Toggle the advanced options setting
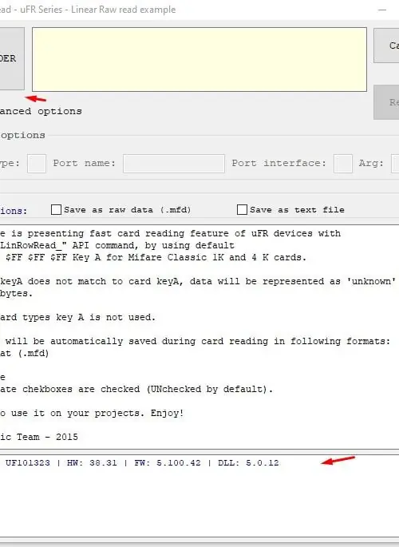 (x=41, y=111)
